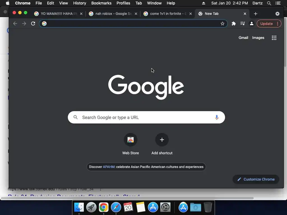Image resolution: width=287 pixels, height=215 pixels.
Task: Switch to the YO MAMA!!!!! HAHA tab
Action: [58, 14]
